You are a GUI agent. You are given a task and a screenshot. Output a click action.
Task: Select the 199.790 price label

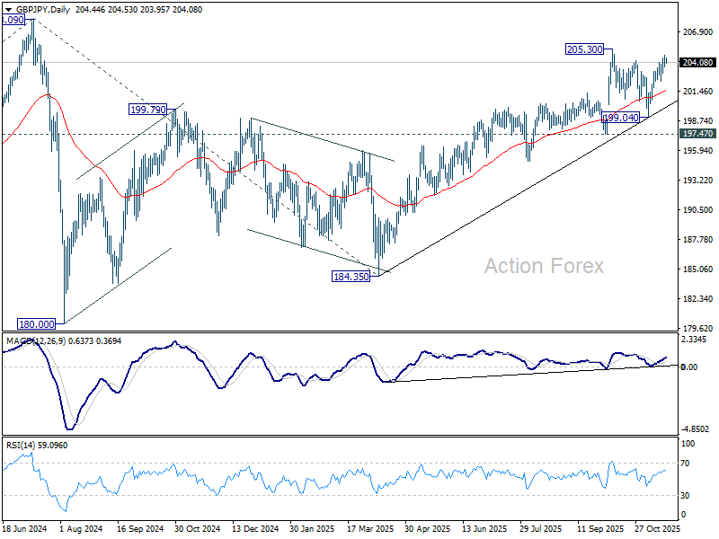click(147, 110)
